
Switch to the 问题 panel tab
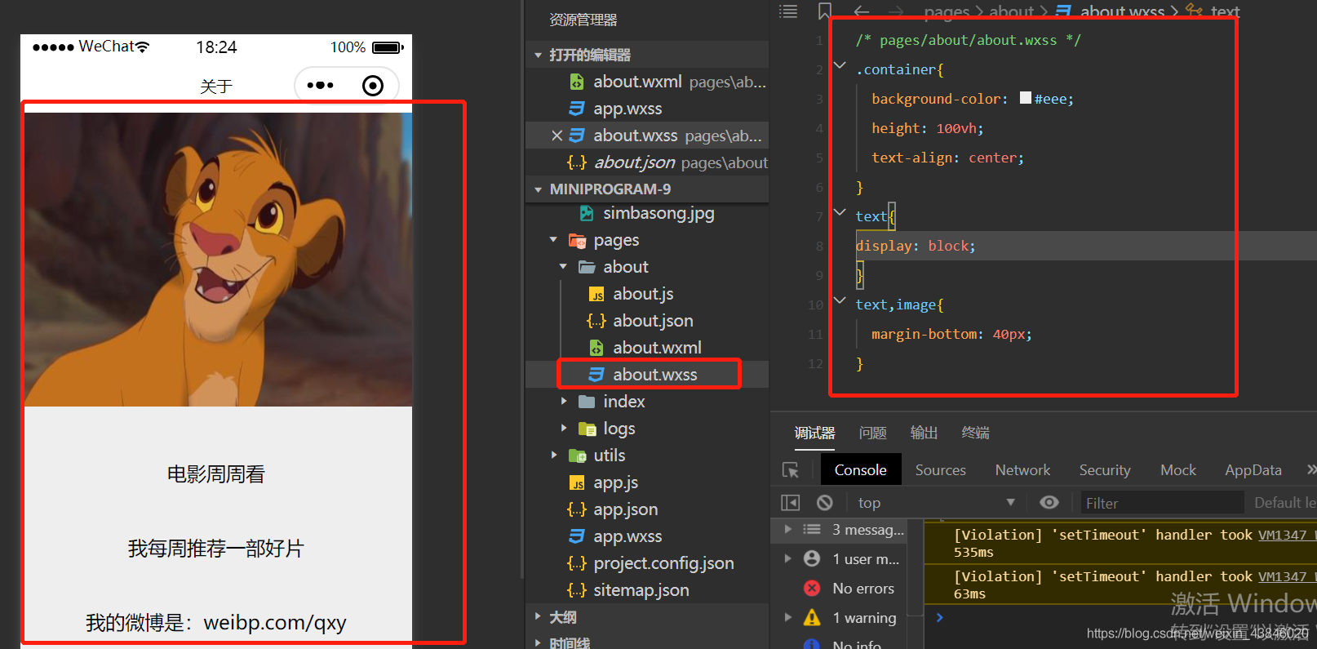[x=872, y=433]
